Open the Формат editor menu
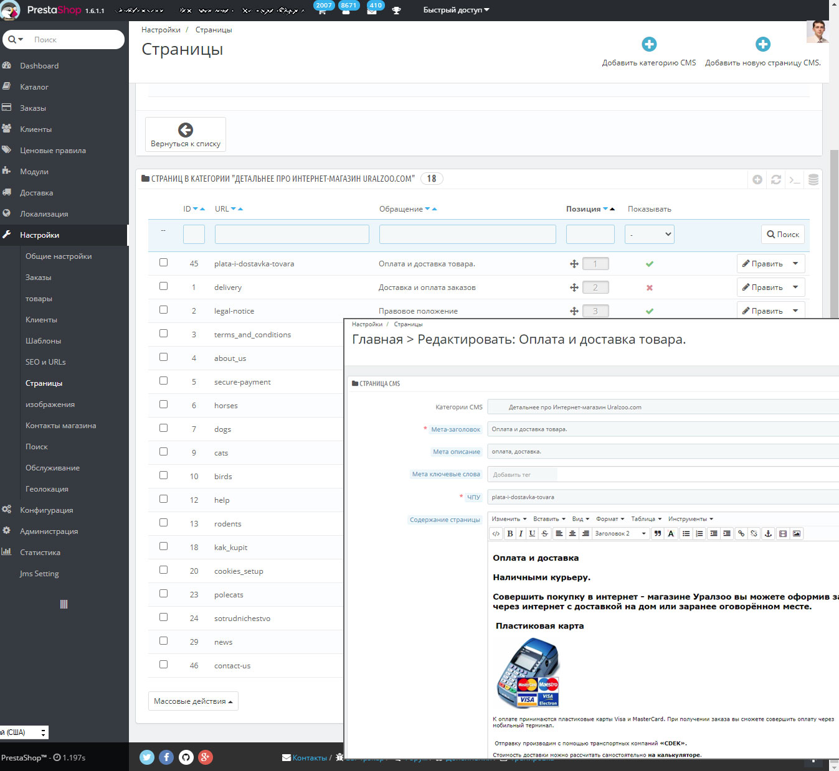The image size is (839, 771). pos(610,519)
